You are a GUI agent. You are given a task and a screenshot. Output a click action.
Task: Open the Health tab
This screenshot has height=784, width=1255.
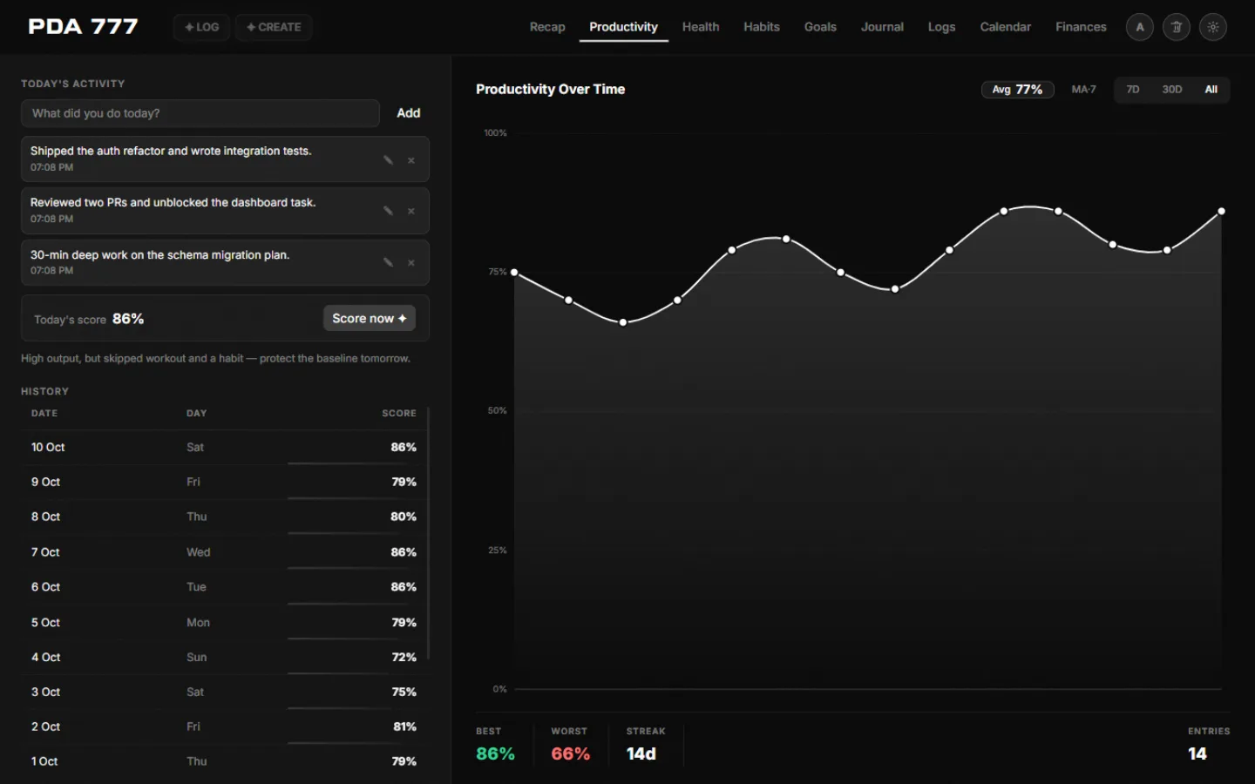point(701,27)
